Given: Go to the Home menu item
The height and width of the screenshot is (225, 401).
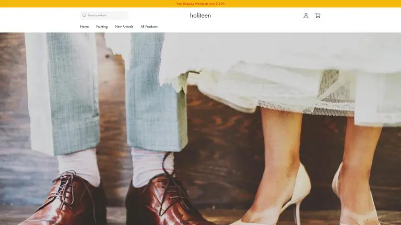Looking at the screenshot, I should (85, 27).
